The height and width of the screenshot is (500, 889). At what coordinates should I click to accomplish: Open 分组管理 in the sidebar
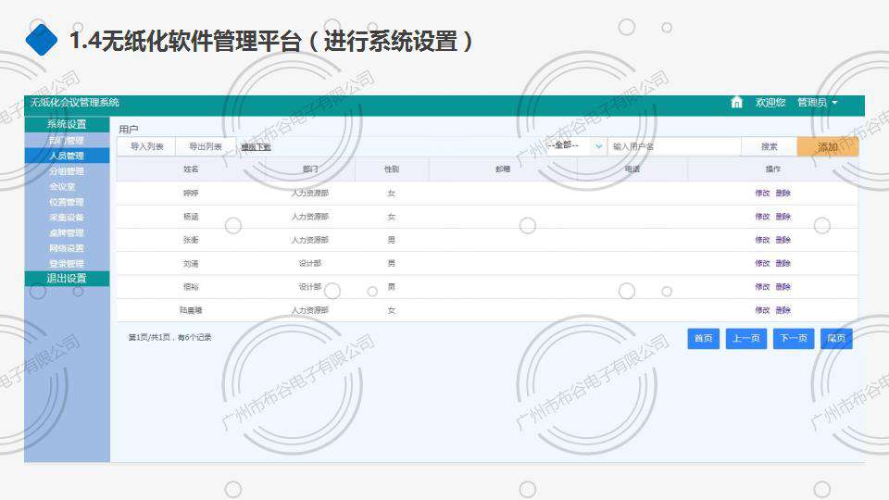click(x=67, y=171)
